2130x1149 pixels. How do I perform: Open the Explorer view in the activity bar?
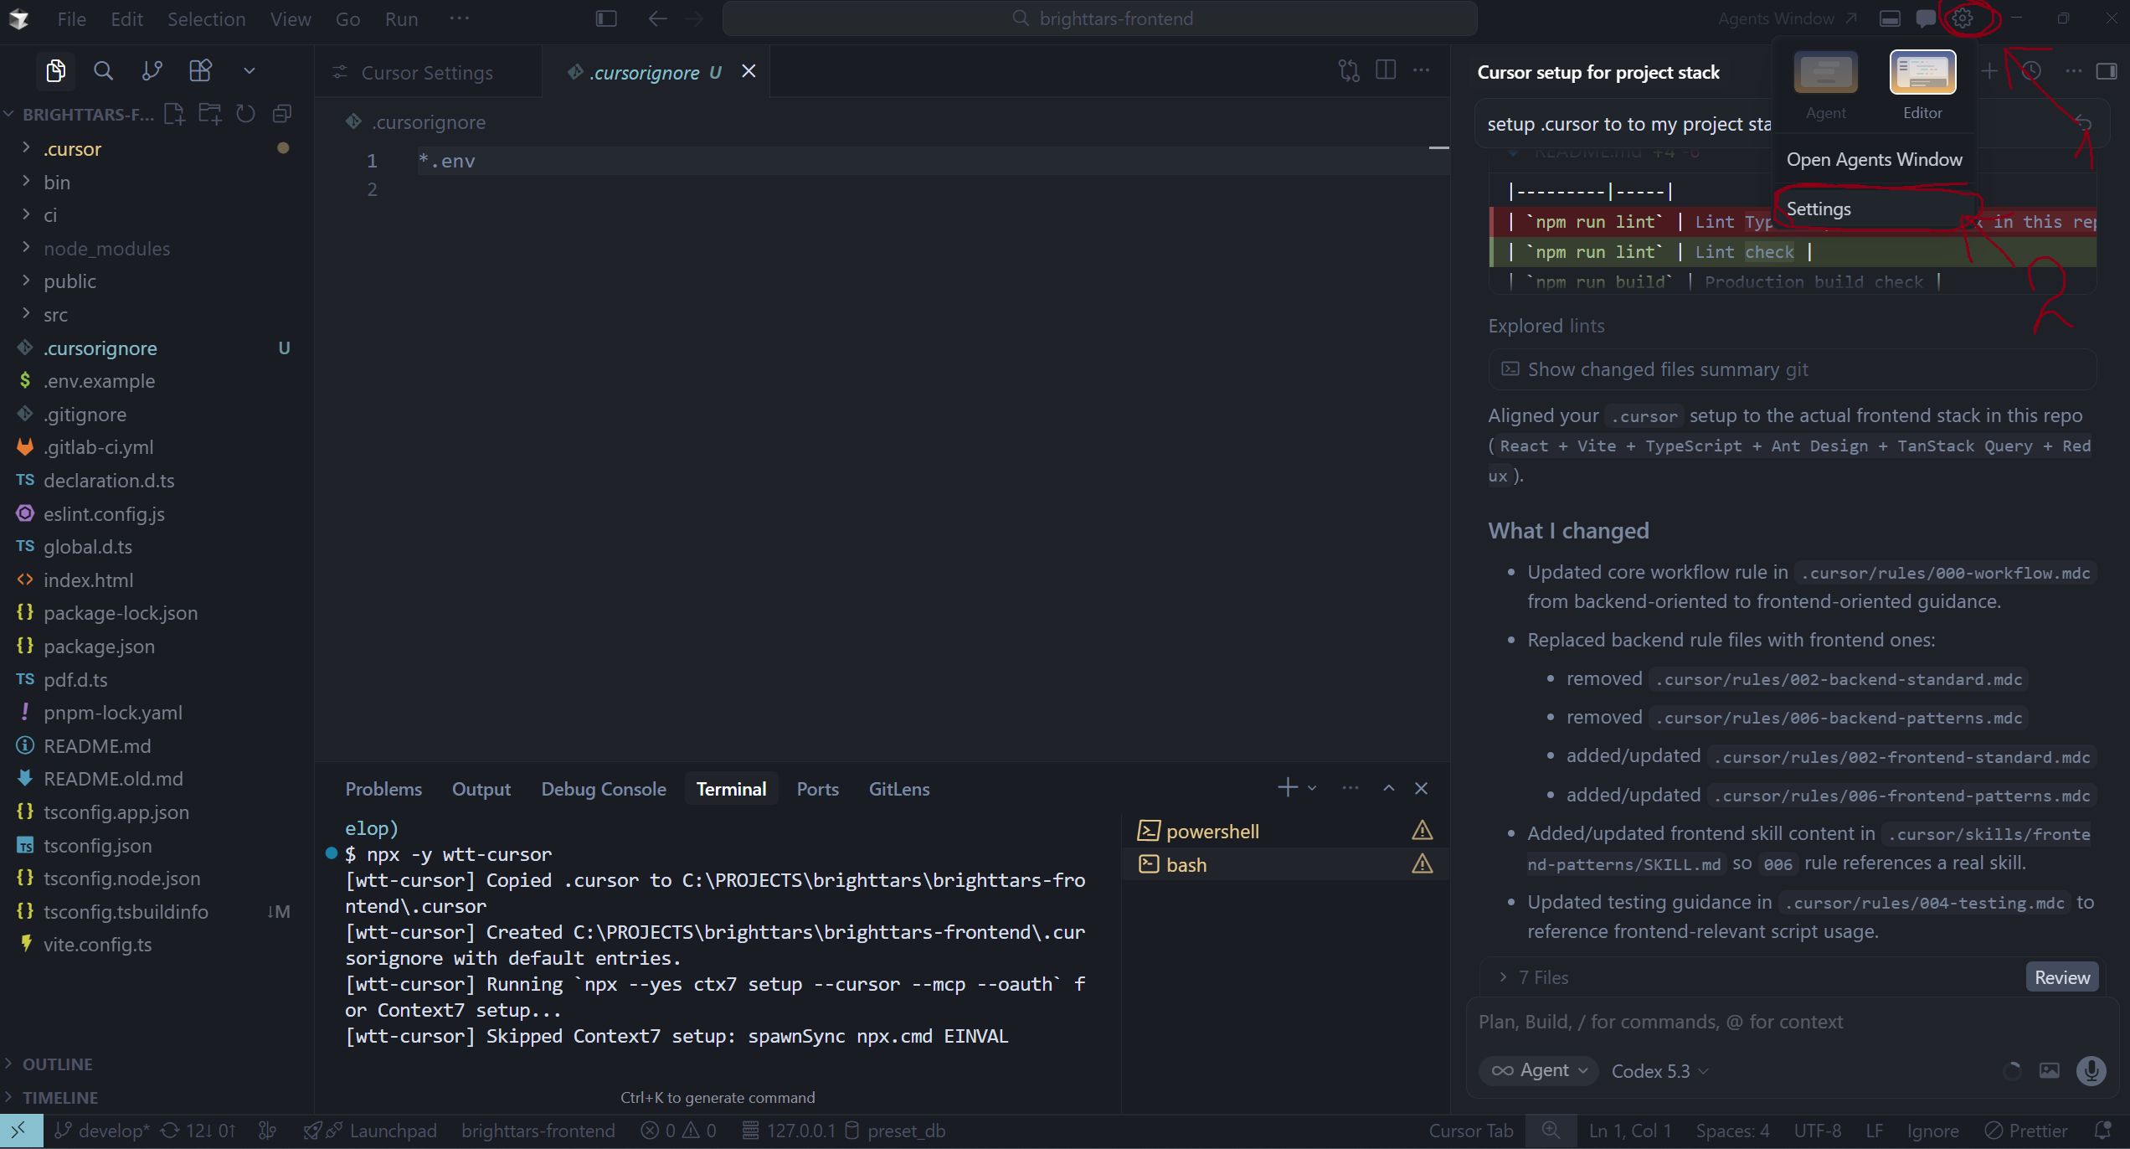(56, 71)
